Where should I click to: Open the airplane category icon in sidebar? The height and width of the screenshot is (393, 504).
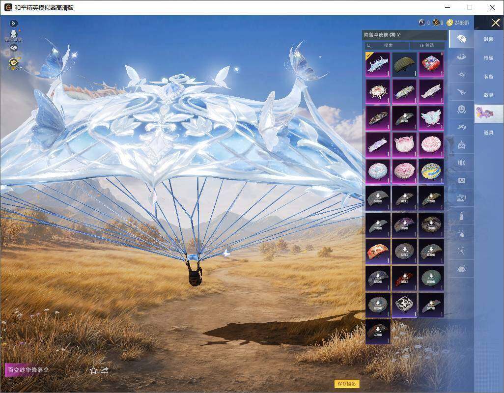click(461, 92)
